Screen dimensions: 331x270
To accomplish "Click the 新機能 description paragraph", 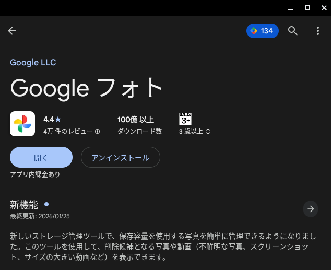I will click(162, 245).
